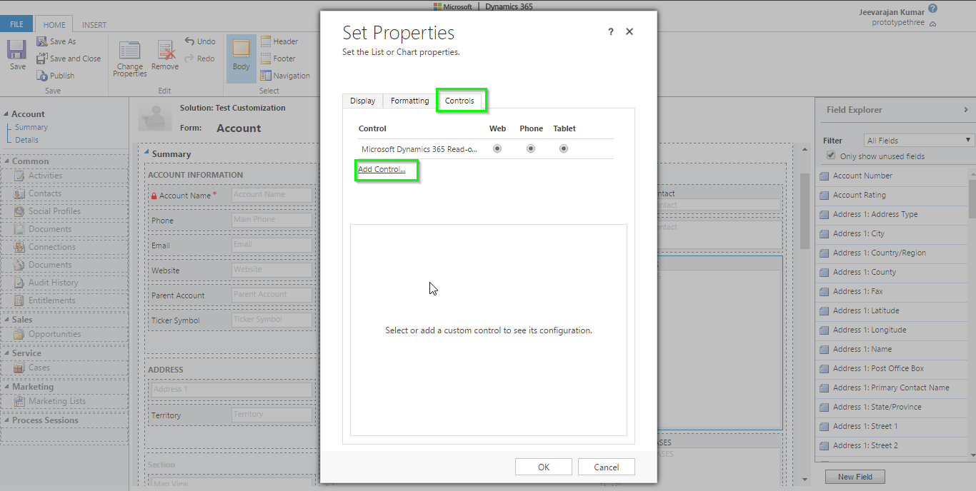The image size is (976, 491).
Task: Click the Add Control link
Action: pyautogui.click(x=382, y=170)
